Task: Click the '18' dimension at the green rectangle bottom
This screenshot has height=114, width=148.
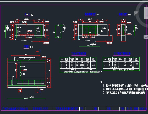Action: pyautogui.click(x=58, y=37)
